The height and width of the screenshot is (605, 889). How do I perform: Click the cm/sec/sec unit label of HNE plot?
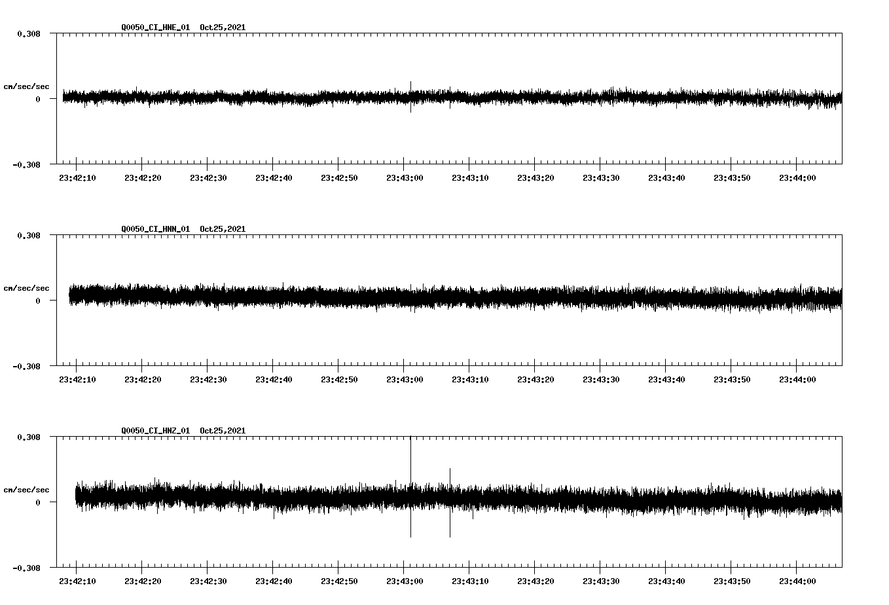(26, 86)
